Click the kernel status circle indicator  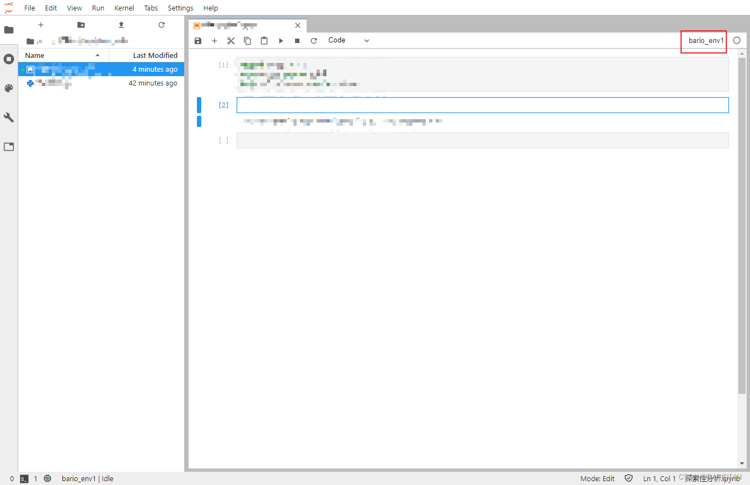click(737, 40)
